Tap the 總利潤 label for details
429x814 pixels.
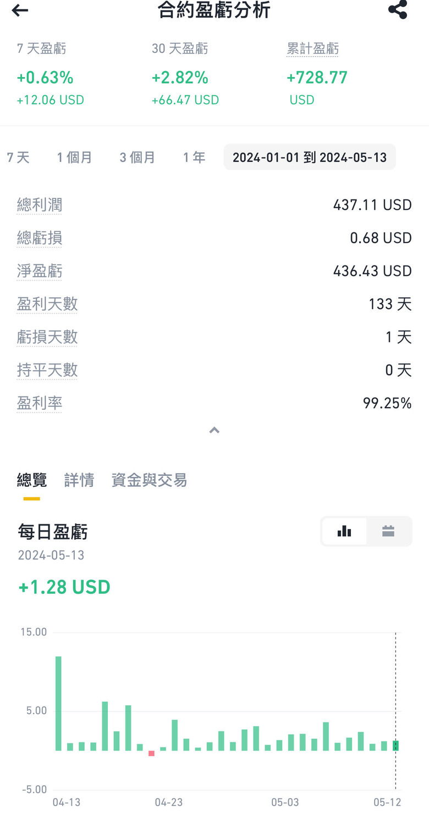click(x=40, y=205)
